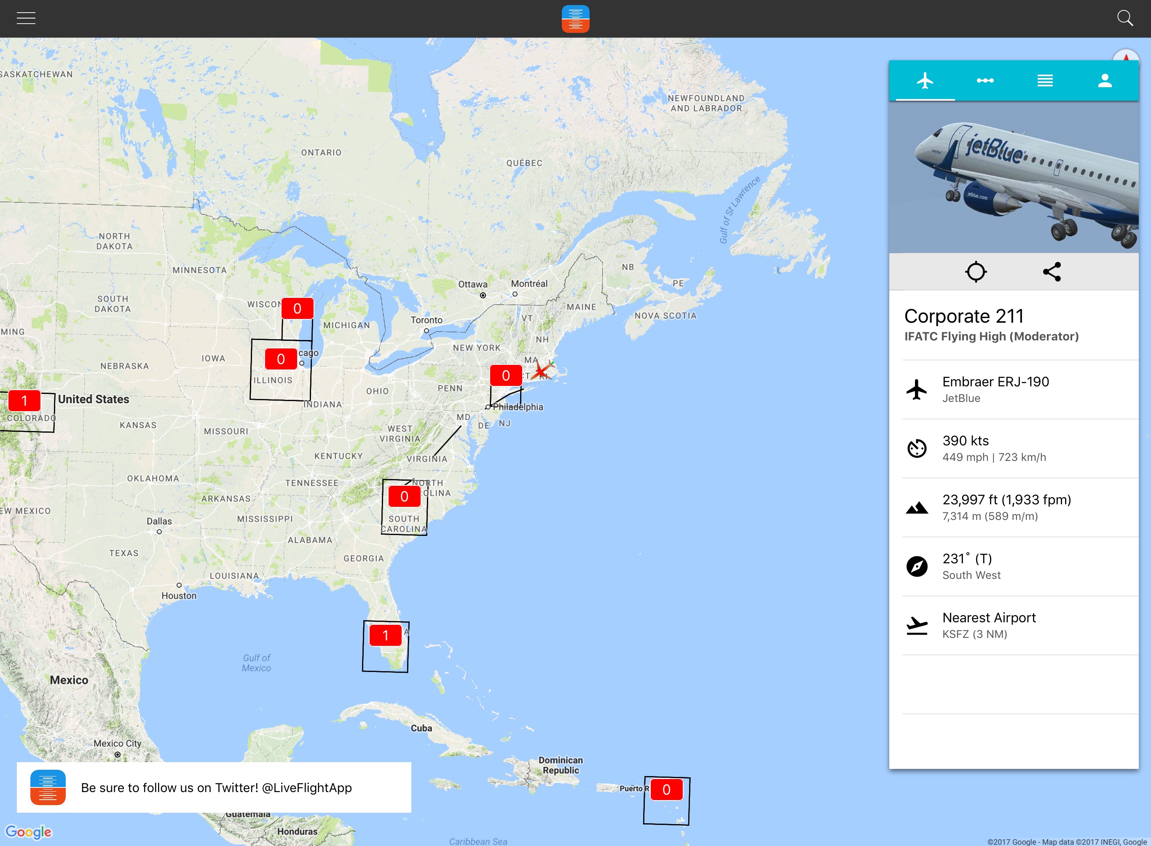Click the share flight icon
Image resolution: width=1151 pixels, height=846 pixels.
(x=1052, y=271)
